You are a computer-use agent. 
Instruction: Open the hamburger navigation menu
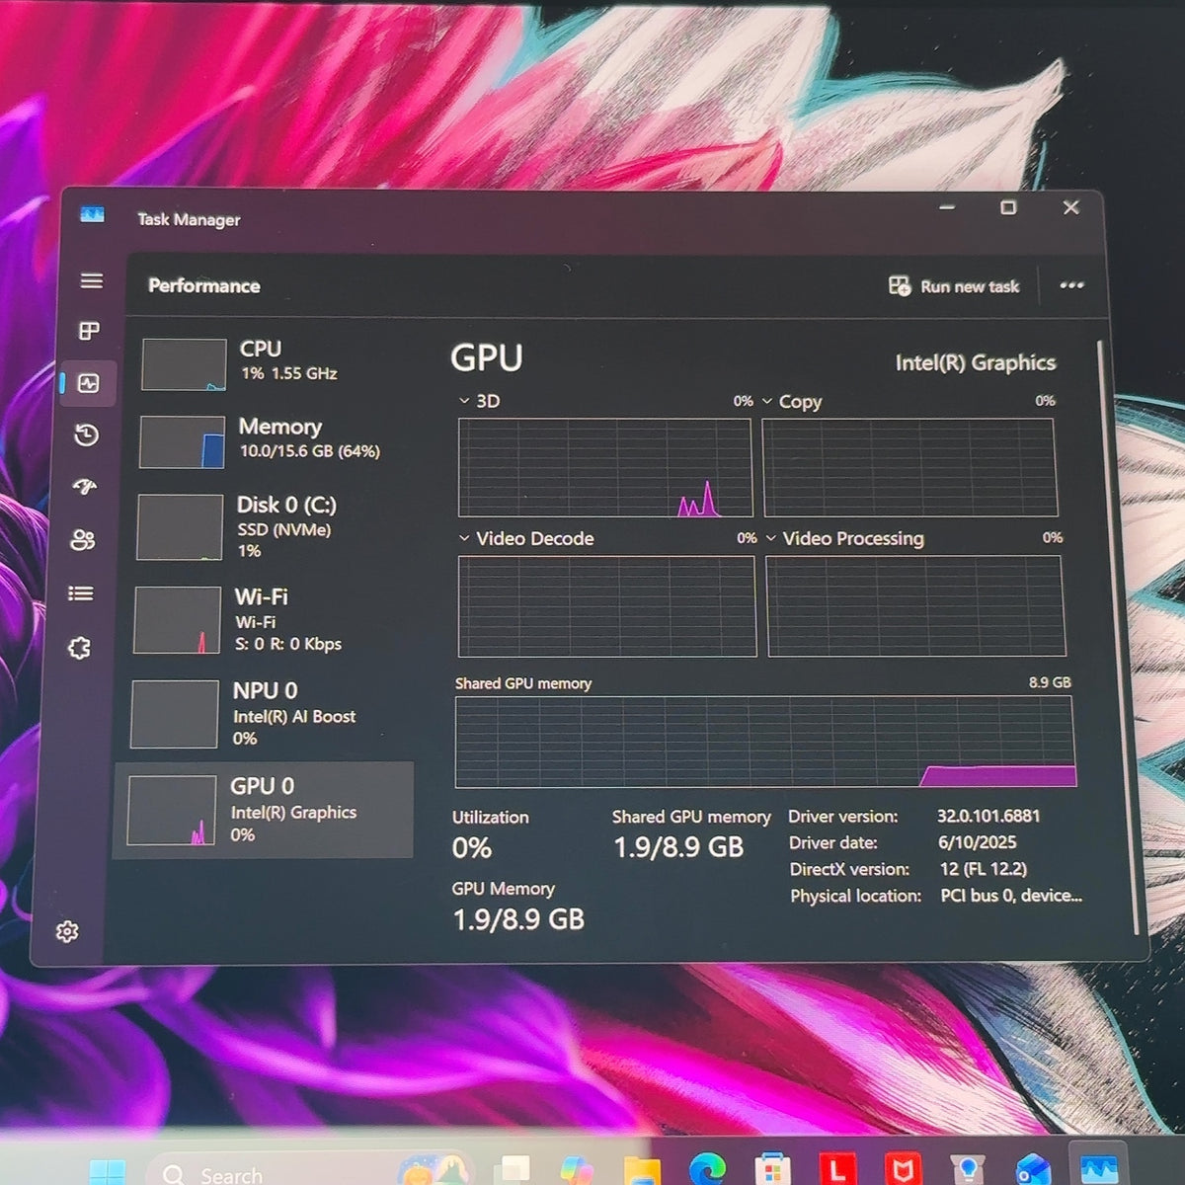pos(92,281)
